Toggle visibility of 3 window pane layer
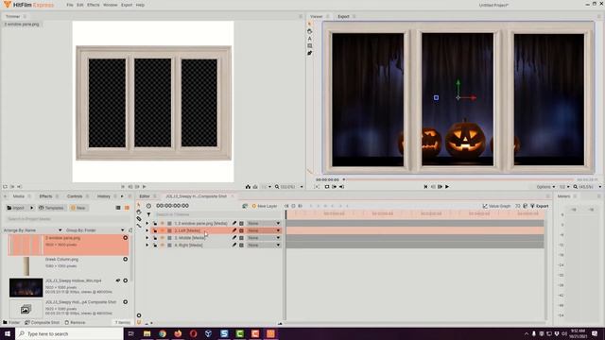The image size is (605, 340). [x=163, y=223]
